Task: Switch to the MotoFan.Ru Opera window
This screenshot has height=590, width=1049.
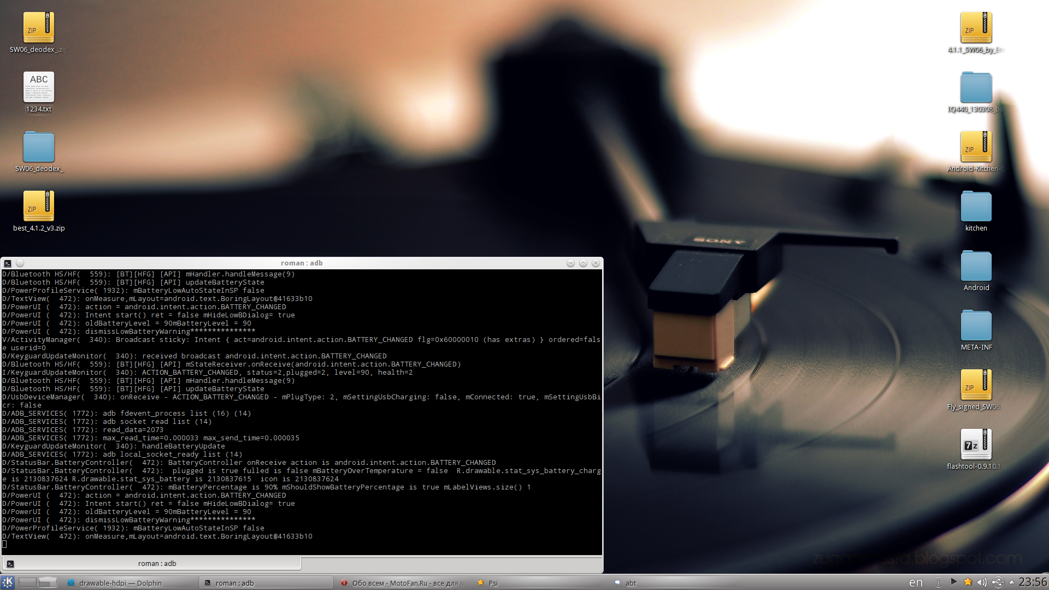Action: pos(403,583)
